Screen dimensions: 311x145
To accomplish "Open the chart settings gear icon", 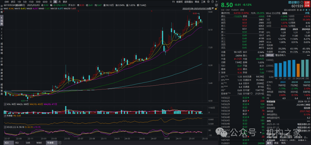I will click(x=208, y=2).
